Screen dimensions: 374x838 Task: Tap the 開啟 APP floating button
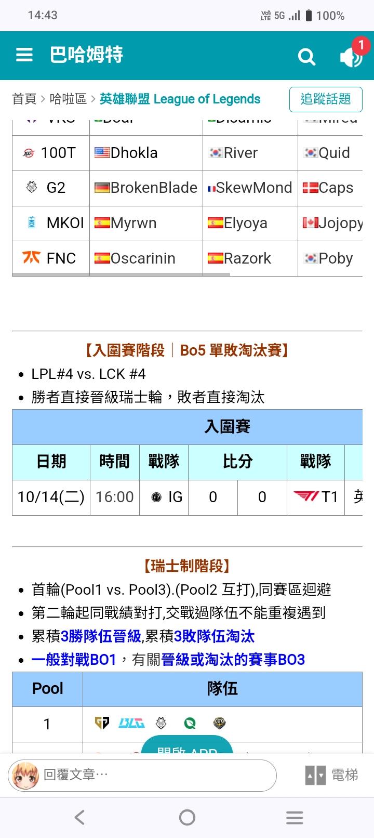pyautogui.click(x=187, y=747)
